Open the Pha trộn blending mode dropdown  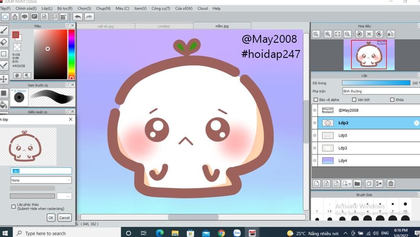[x=381, y=91]
